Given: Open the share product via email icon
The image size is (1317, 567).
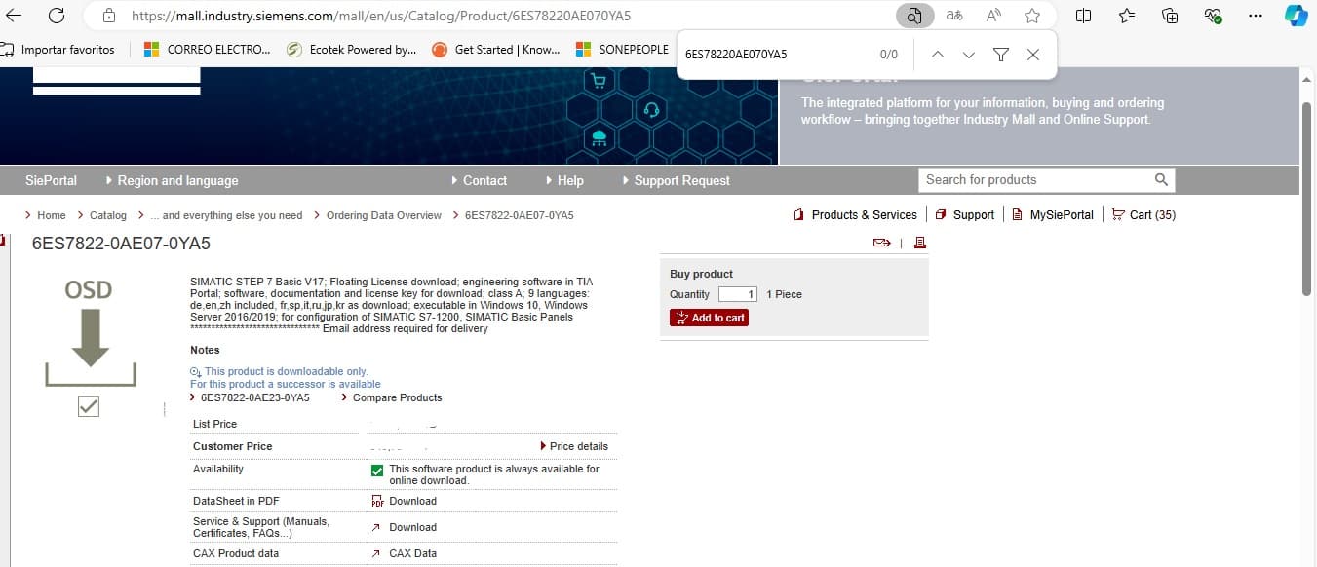Looking at the screenshot, I should [x=883, y=242].
